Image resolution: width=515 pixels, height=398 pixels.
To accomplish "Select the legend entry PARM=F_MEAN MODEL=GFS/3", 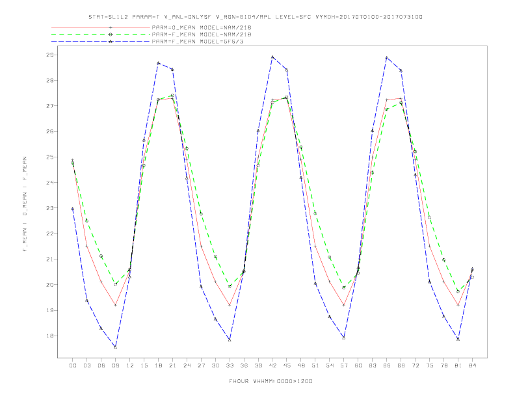I will coord(148,42).
